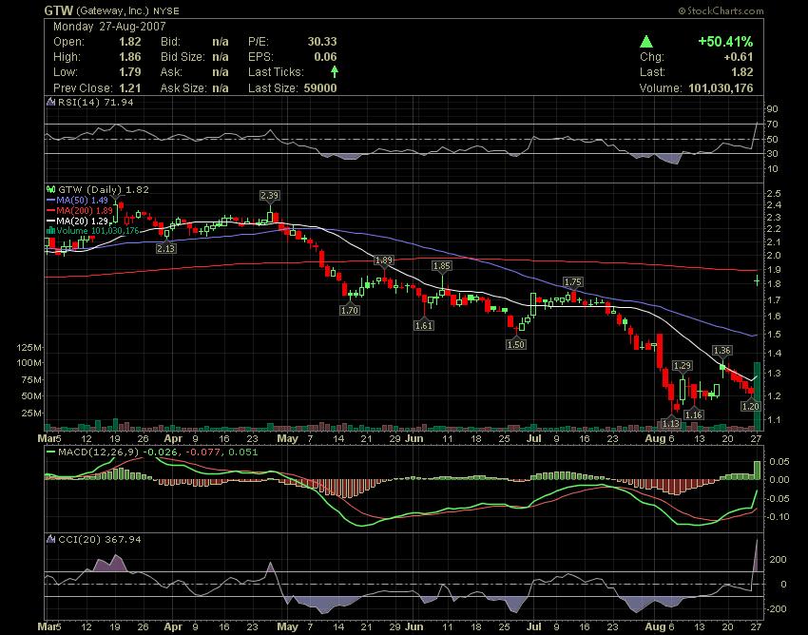Screen dimensions: 808x635
Task: Click the 2.39 peak price tag
Action: tap(270, 195)
